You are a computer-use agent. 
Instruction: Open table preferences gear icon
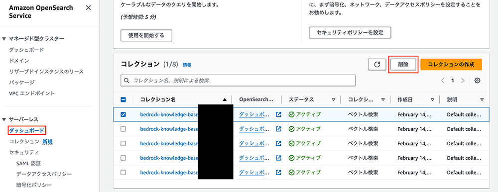(477, 81)
